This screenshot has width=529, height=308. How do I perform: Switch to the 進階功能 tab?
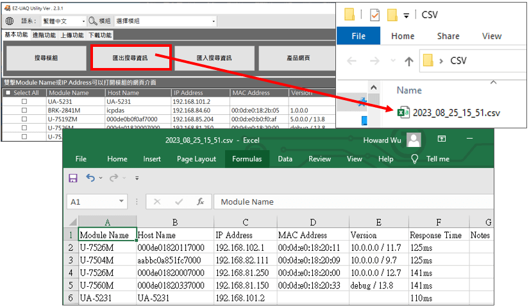44,35
